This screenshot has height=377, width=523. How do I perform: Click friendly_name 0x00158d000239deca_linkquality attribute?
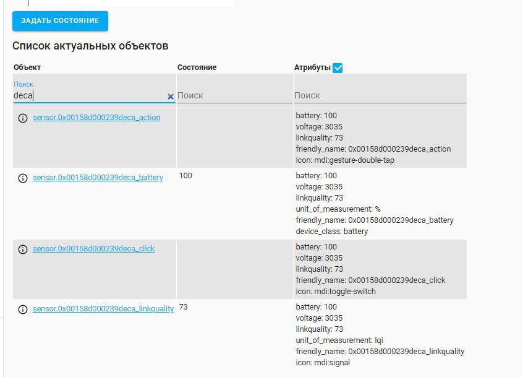[x=380, y=351]
